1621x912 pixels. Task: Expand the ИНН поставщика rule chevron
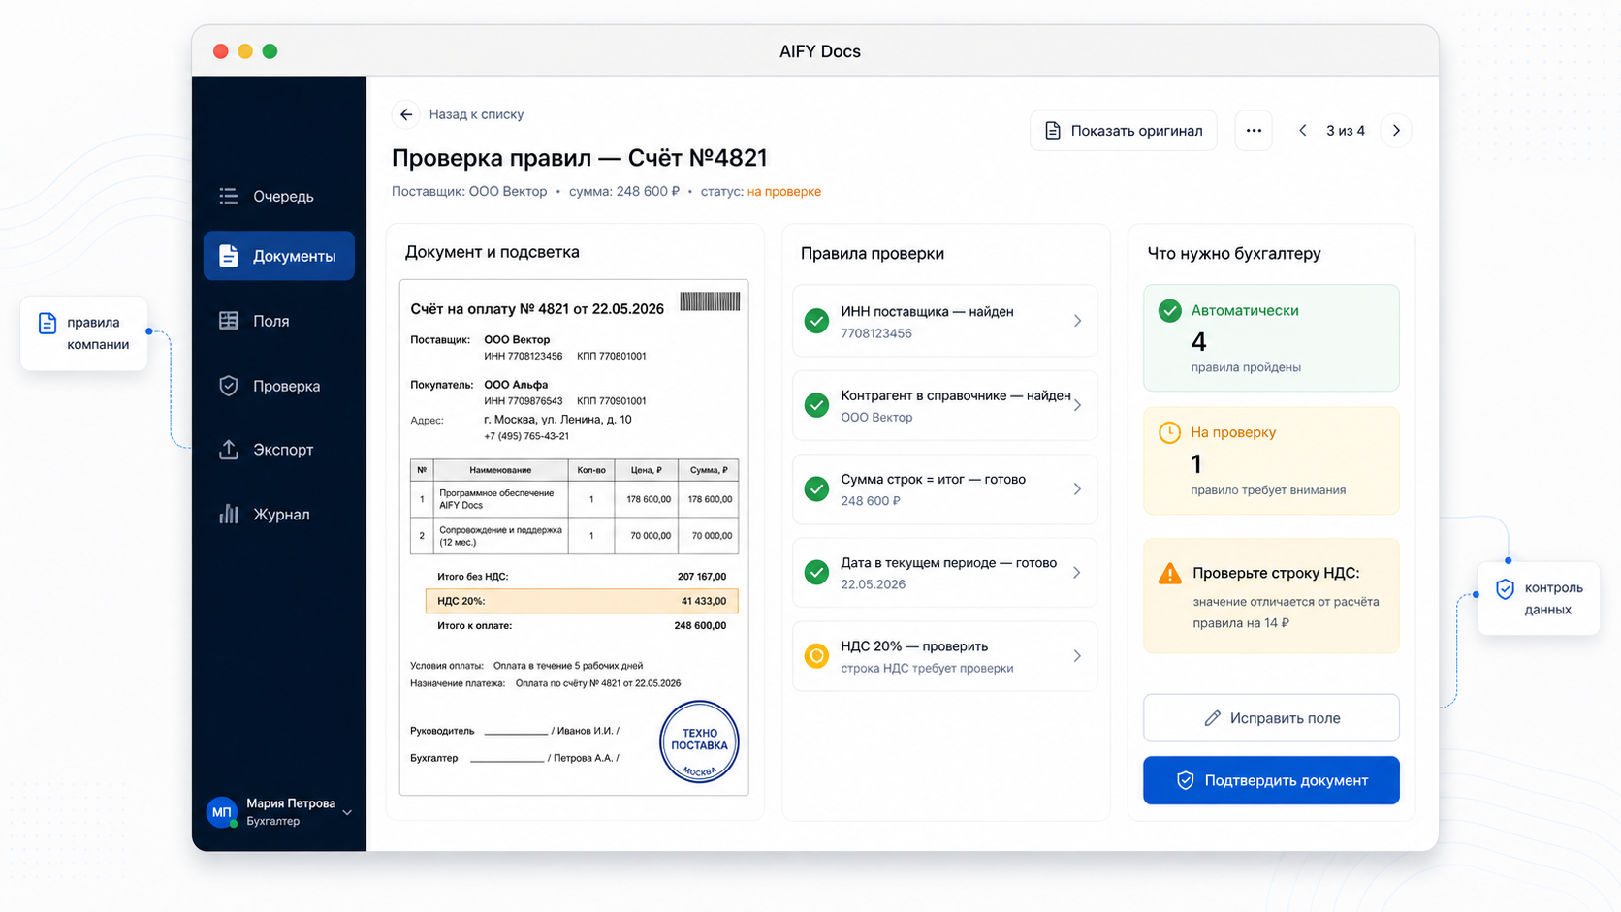pos(1077,321)
